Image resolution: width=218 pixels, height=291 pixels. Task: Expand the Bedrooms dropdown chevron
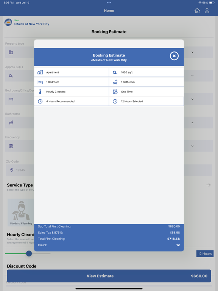pos(192,99)
